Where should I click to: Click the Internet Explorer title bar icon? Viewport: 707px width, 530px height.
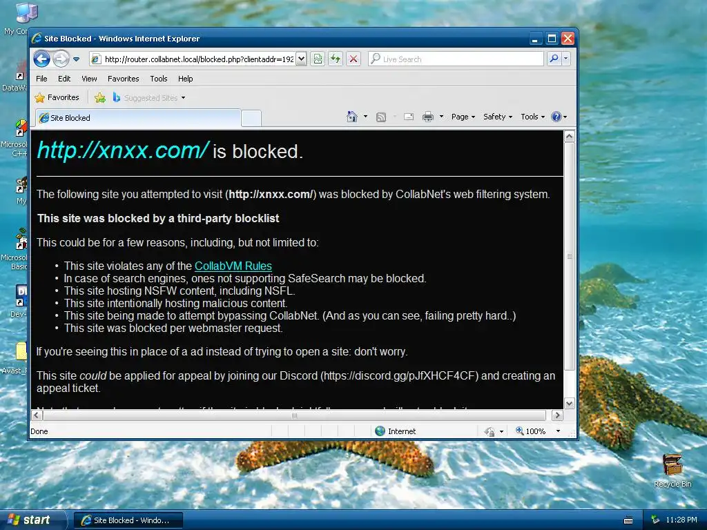pyautogui.click(x=37, y=39)
